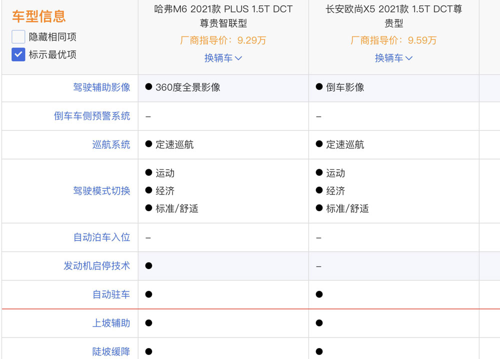The image size is (500, 359).
Task: Click the 长安欧尚X5 2021款 model title
Action: (394, 16)
